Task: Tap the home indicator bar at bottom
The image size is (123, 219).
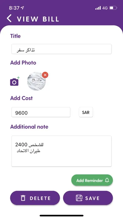Action: (61, 216)
